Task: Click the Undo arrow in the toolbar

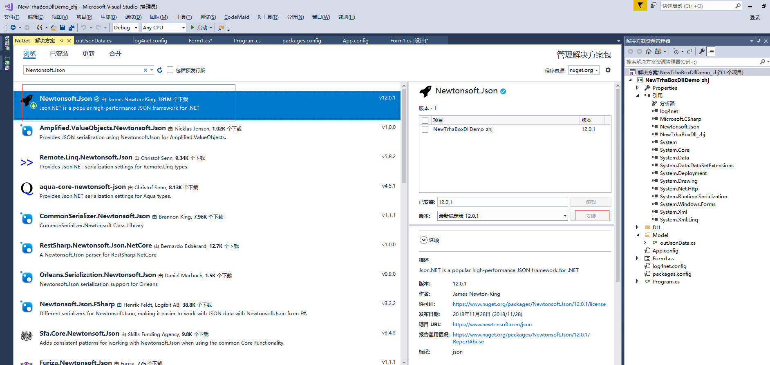Action: click(84, 28)
